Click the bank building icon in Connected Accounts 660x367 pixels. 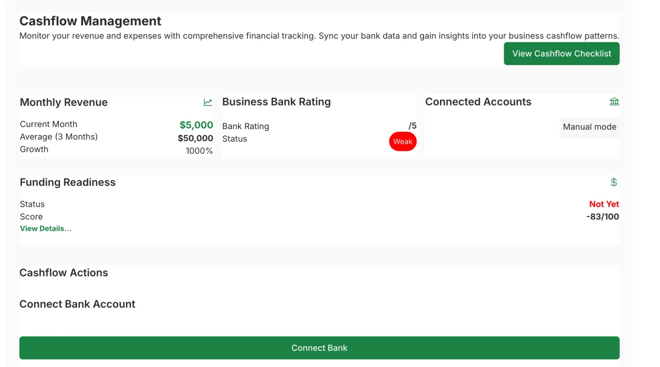point(614,102)
